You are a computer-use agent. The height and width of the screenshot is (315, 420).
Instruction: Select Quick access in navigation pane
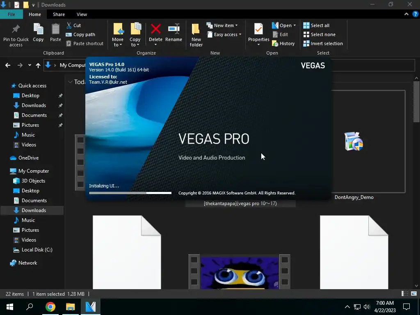pyautogui.click(x=32, y=86)
